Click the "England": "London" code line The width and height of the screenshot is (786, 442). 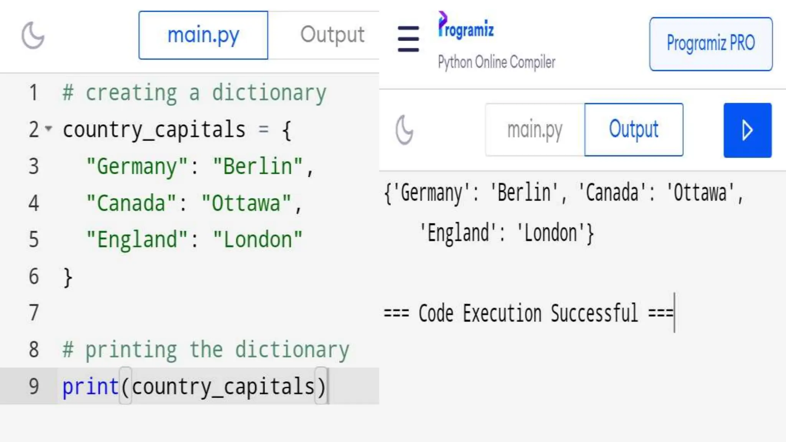[194, 240]
